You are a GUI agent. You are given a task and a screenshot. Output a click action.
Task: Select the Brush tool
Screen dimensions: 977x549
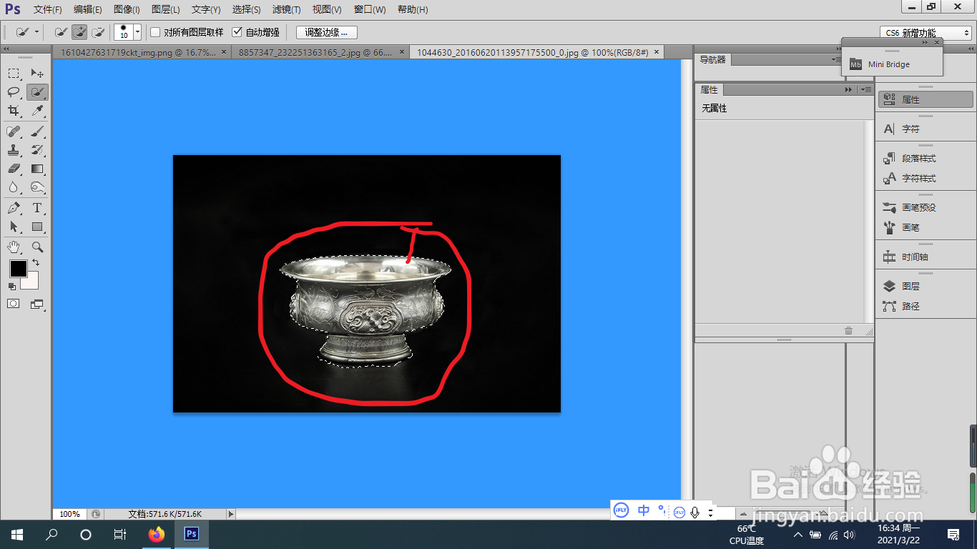point(37,132)
